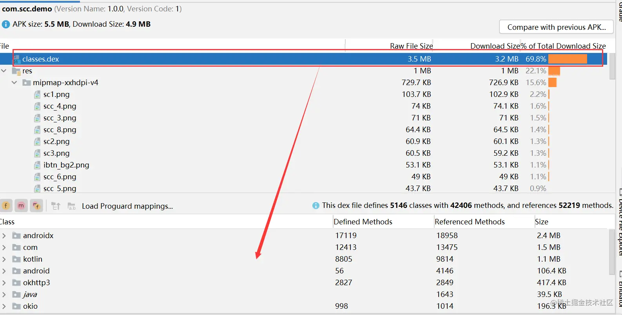Screen dimensions: 622x315
Task: Click the deobfuscate names toolbar icon
Action: coord(72,206)
